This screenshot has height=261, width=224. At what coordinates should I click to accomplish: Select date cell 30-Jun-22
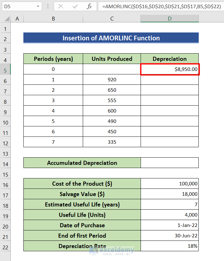pyautogui.click(x=170, y=236)
